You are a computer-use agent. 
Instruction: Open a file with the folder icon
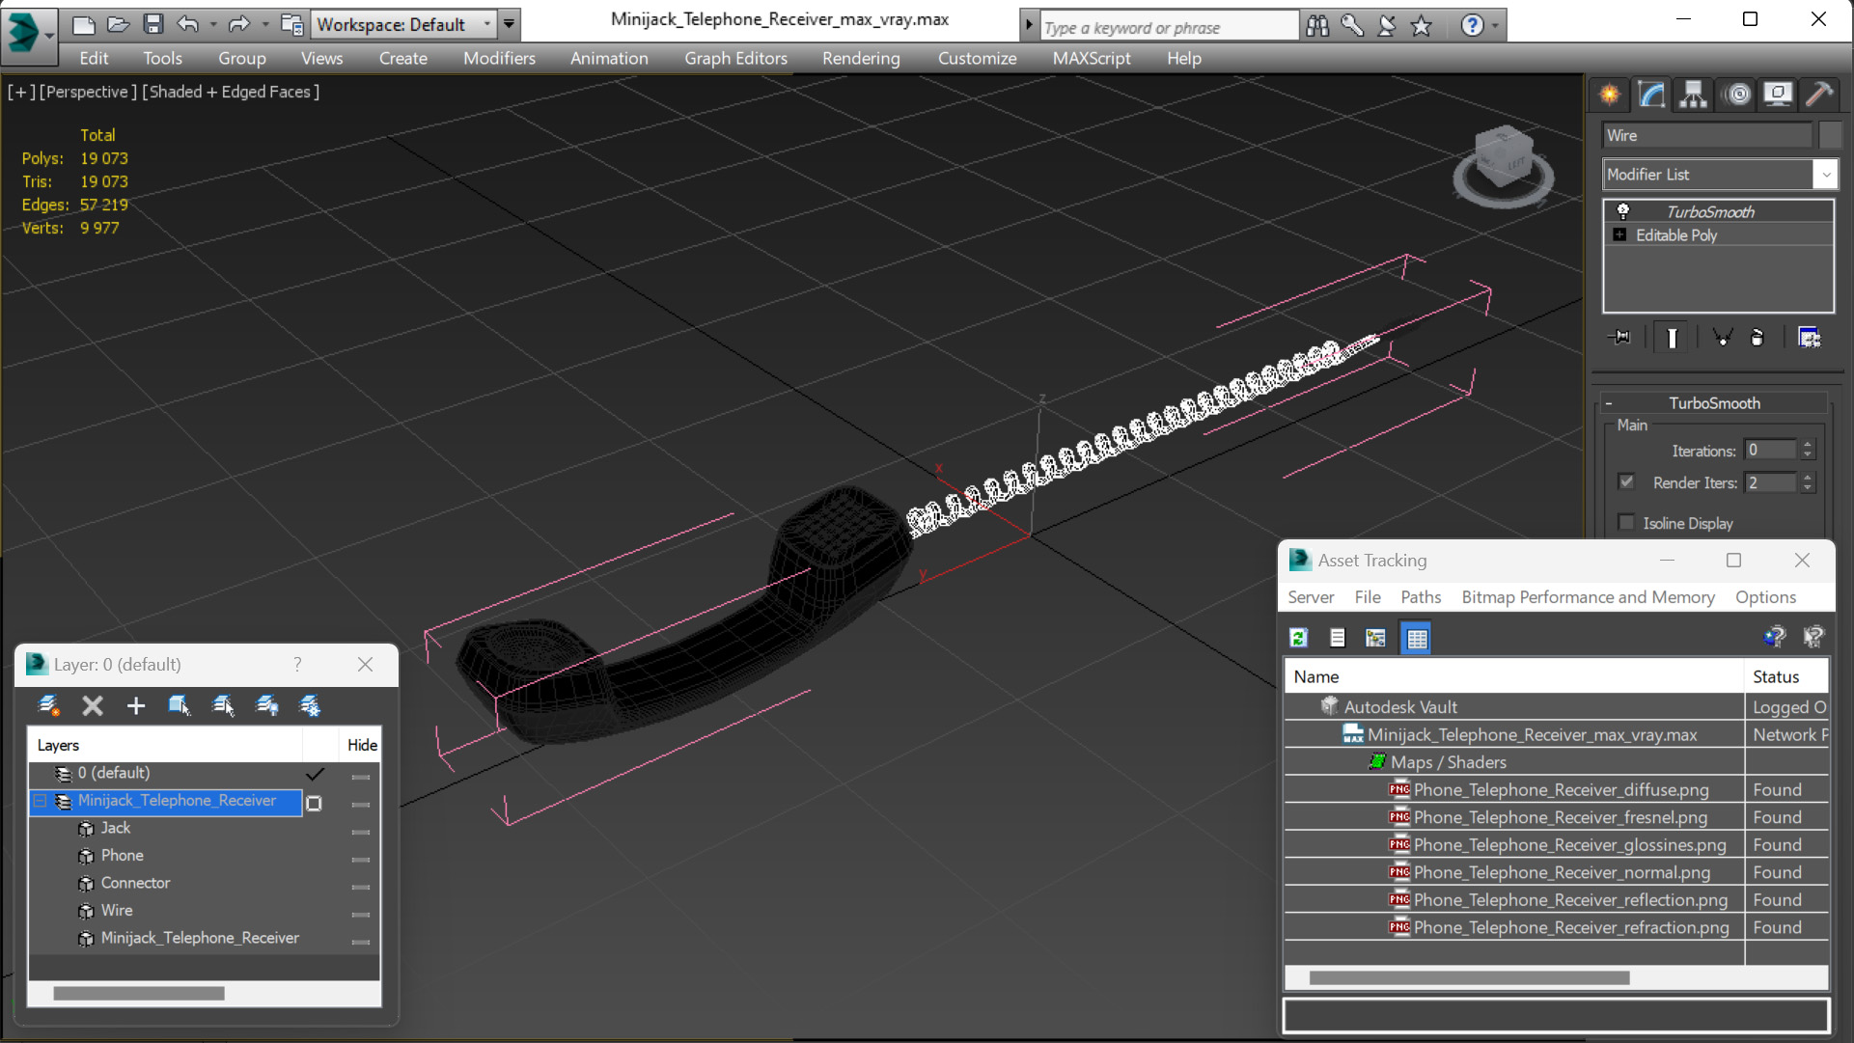click(118, 24)
